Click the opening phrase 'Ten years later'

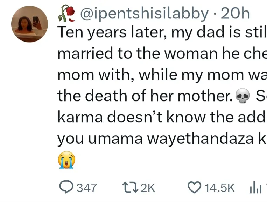[104, 33]
